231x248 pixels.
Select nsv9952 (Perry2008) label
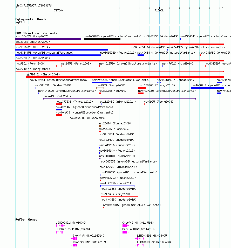coord(76,63)
